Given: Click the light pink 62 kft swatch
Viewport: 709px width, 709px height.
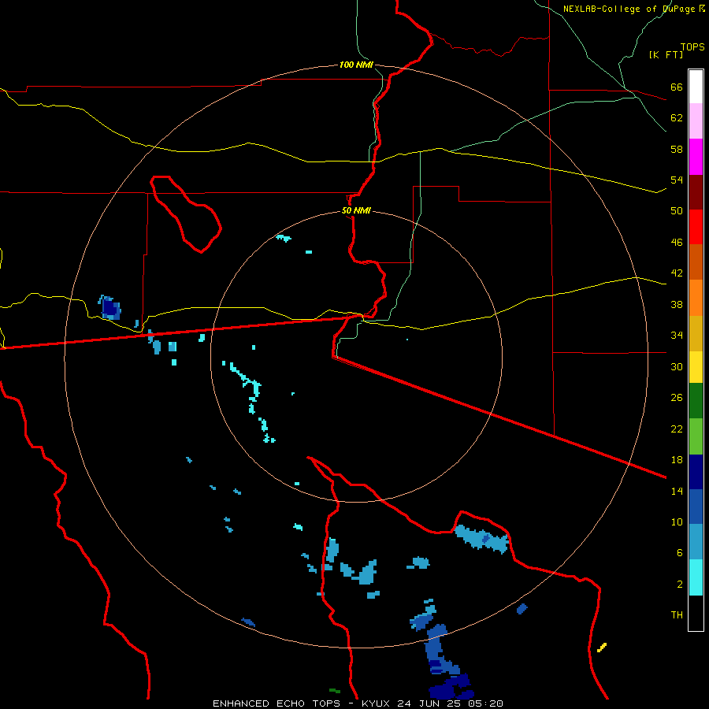Looking at the screenshot, I should click(x=696, y=121).
